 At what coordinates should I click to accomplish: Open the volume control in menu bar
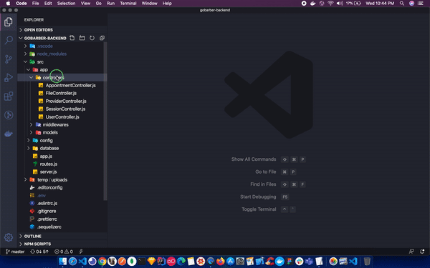(340, 4)
